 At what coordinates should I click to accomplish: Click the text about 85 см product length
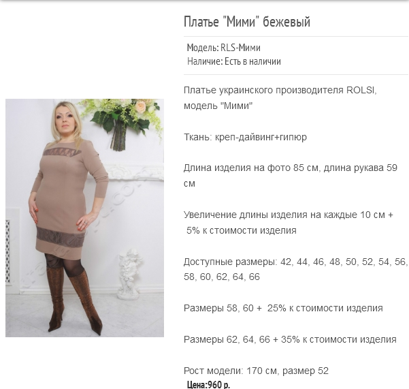pos(291,176)
